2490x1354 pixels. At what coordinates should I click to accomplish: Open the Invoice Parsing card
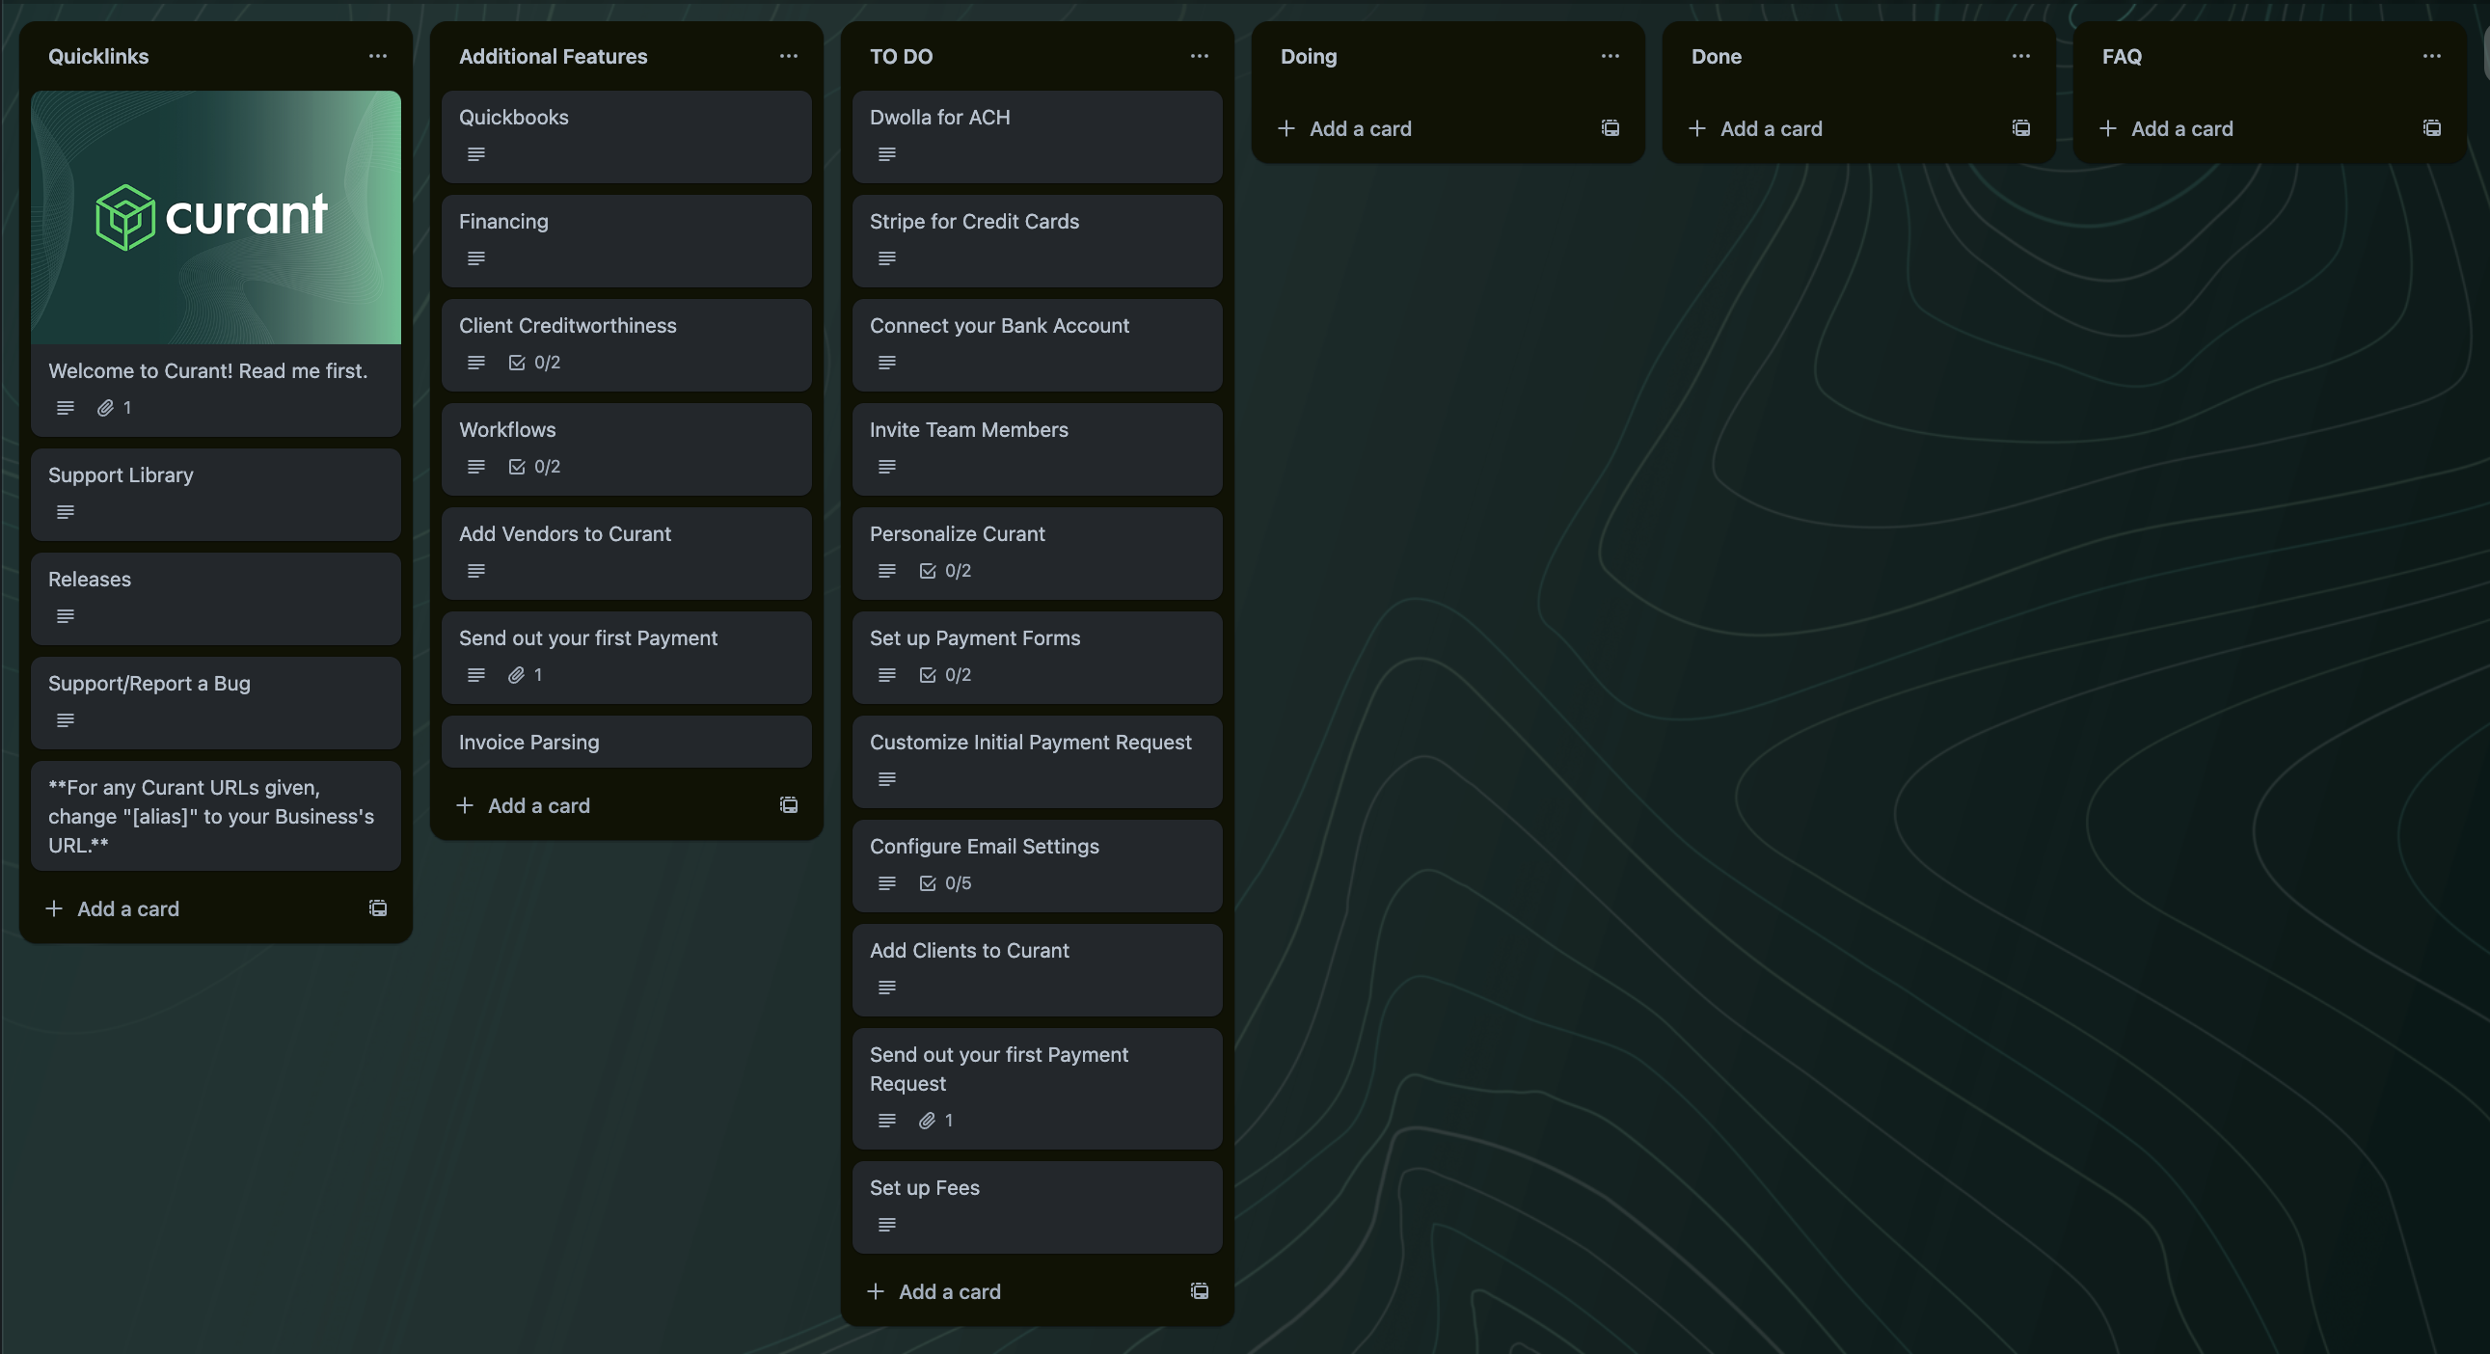coord(627,743)
